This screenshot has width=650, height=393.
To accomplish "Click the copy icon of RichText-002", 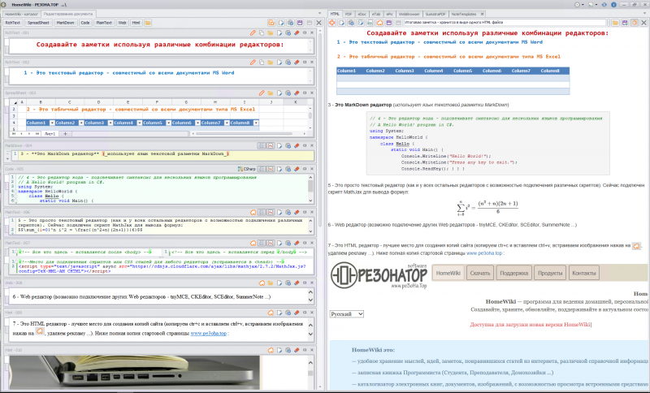I will (262, 63).
